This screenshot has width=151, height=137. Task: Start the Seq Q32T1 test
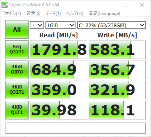[x=17, y=50]
